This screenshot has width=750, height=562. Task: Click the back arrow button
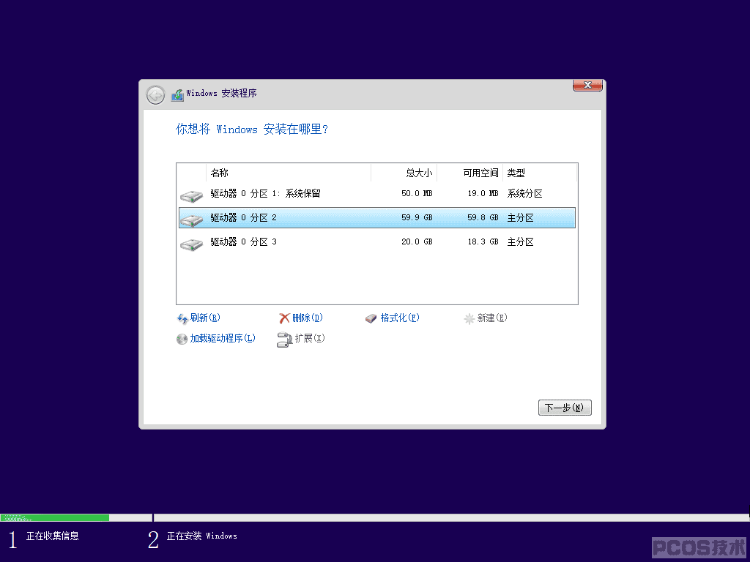[x=155, y=95]
